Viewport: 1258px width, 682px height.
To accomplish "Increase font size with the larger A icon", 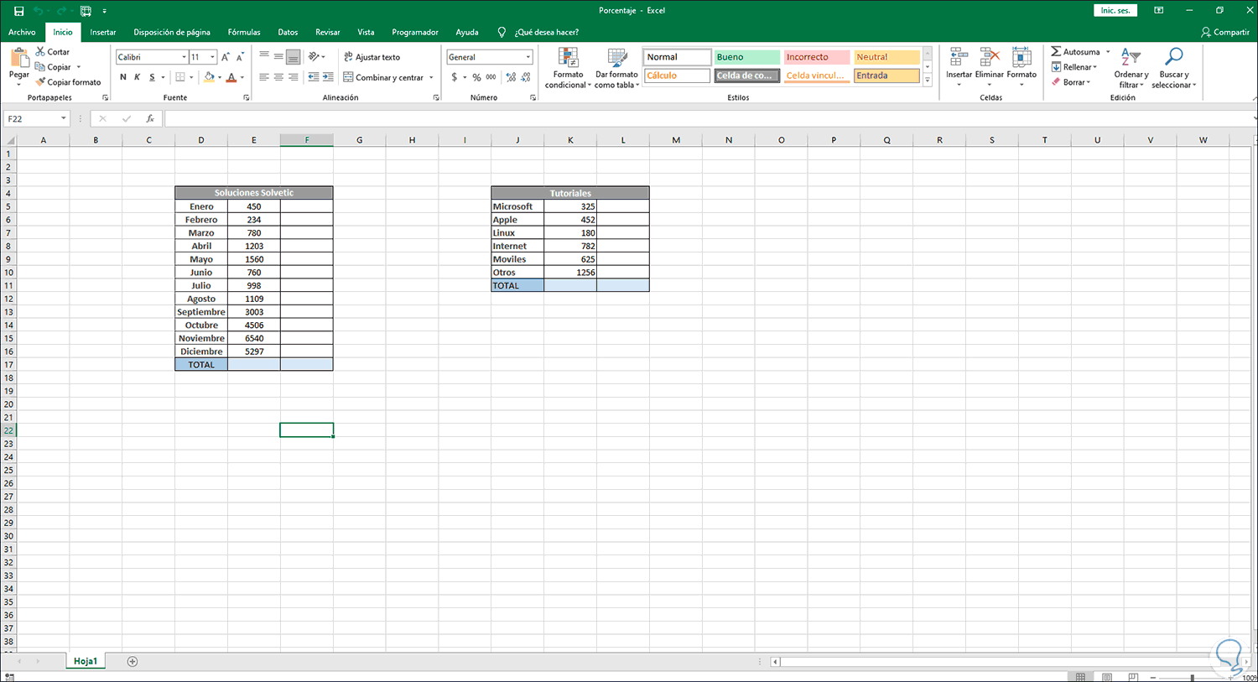I will (x=225, y=57).
